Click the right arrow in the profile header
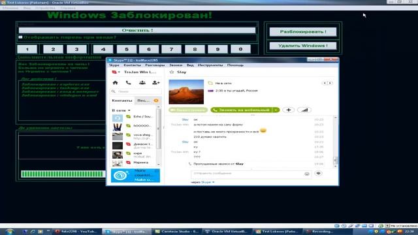 [x=330, y=83]
